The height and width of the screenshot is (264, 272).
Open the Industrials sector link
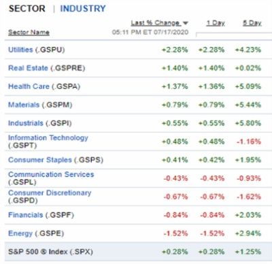tap(26, 123)
